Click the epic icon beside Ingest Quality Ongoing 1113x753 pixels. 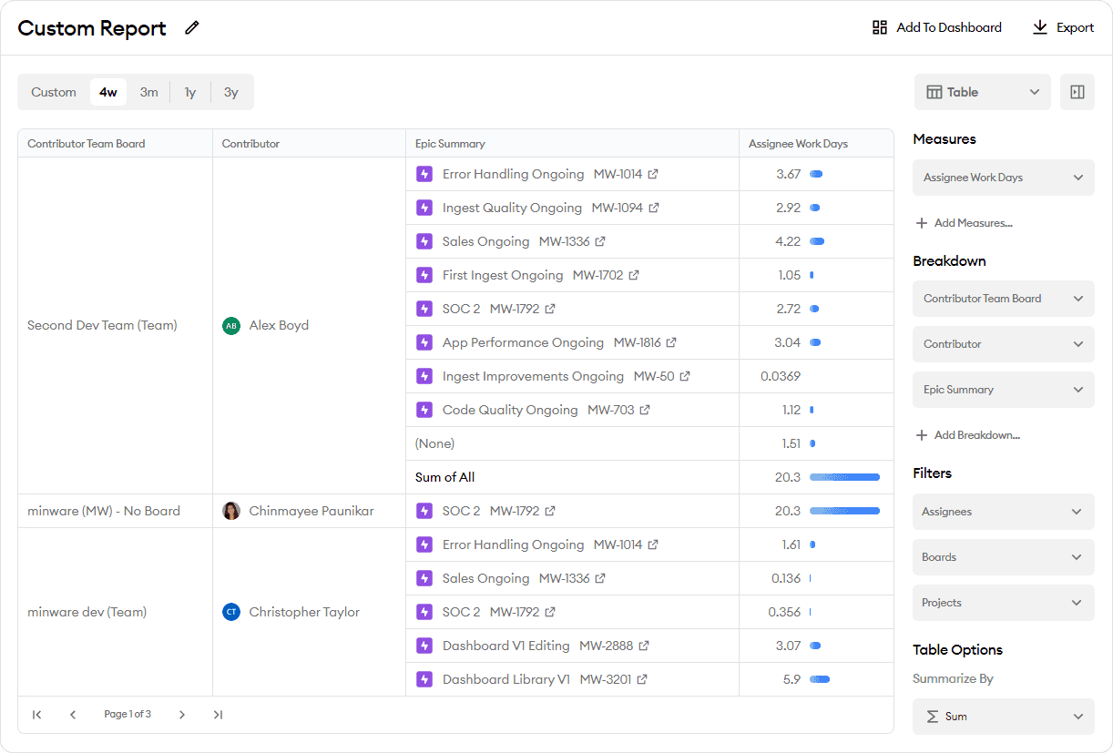(x=424, y=208)
